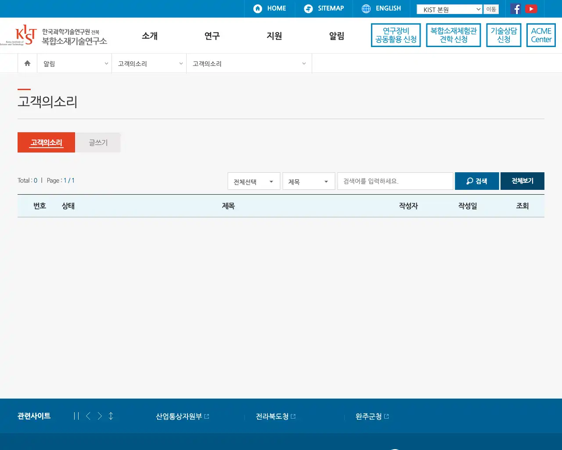562x450 pixels.
Task: Open 전라북도청 related site link
Action: 276,416
